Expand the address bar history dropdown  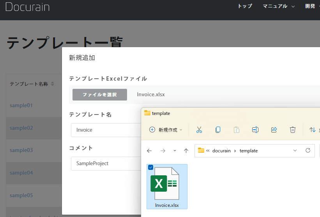click(295, 150)
